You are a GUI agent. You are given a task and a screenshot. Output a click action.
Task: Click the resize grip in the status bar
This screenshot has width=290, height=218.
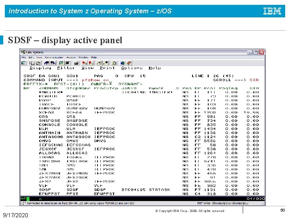tap(263, 203)
